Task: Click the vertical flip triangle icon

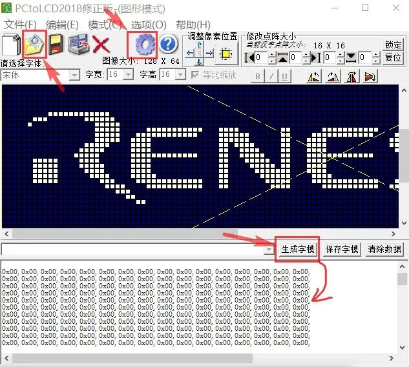Action: click(x=370, y=76)
